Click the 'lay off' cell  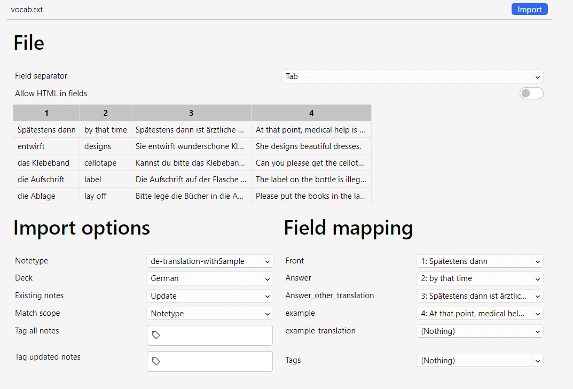(x=105, y=196)
